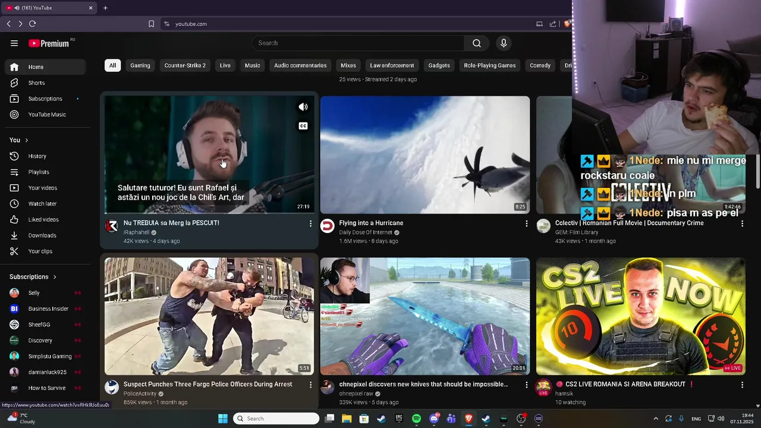Screen dimensions: 761x428
Task: Click browser forward arrow
Action: tap(20, 24)
